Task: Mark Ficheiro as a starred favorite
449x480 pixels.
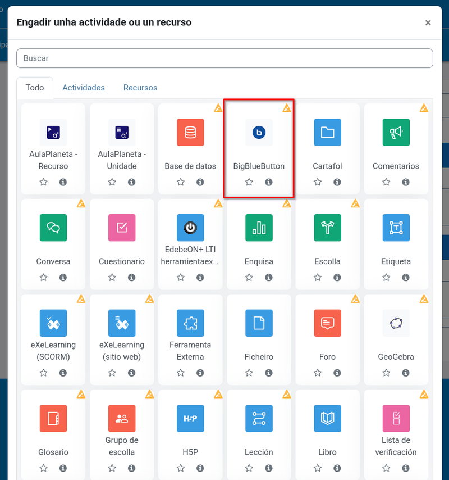Action: [x=249, y=373]
